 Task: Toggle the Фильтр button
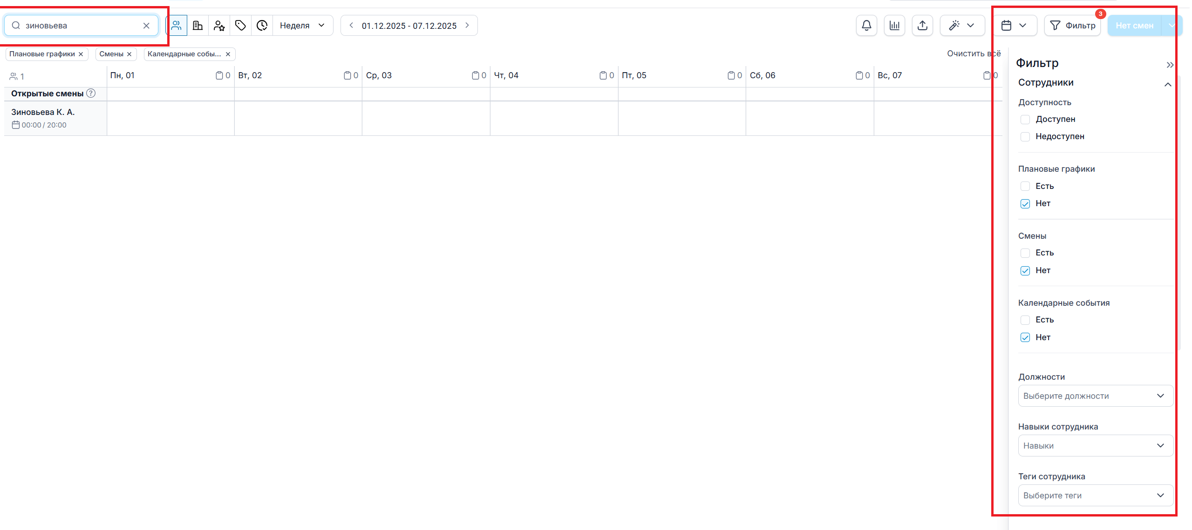click(1072, 26)
